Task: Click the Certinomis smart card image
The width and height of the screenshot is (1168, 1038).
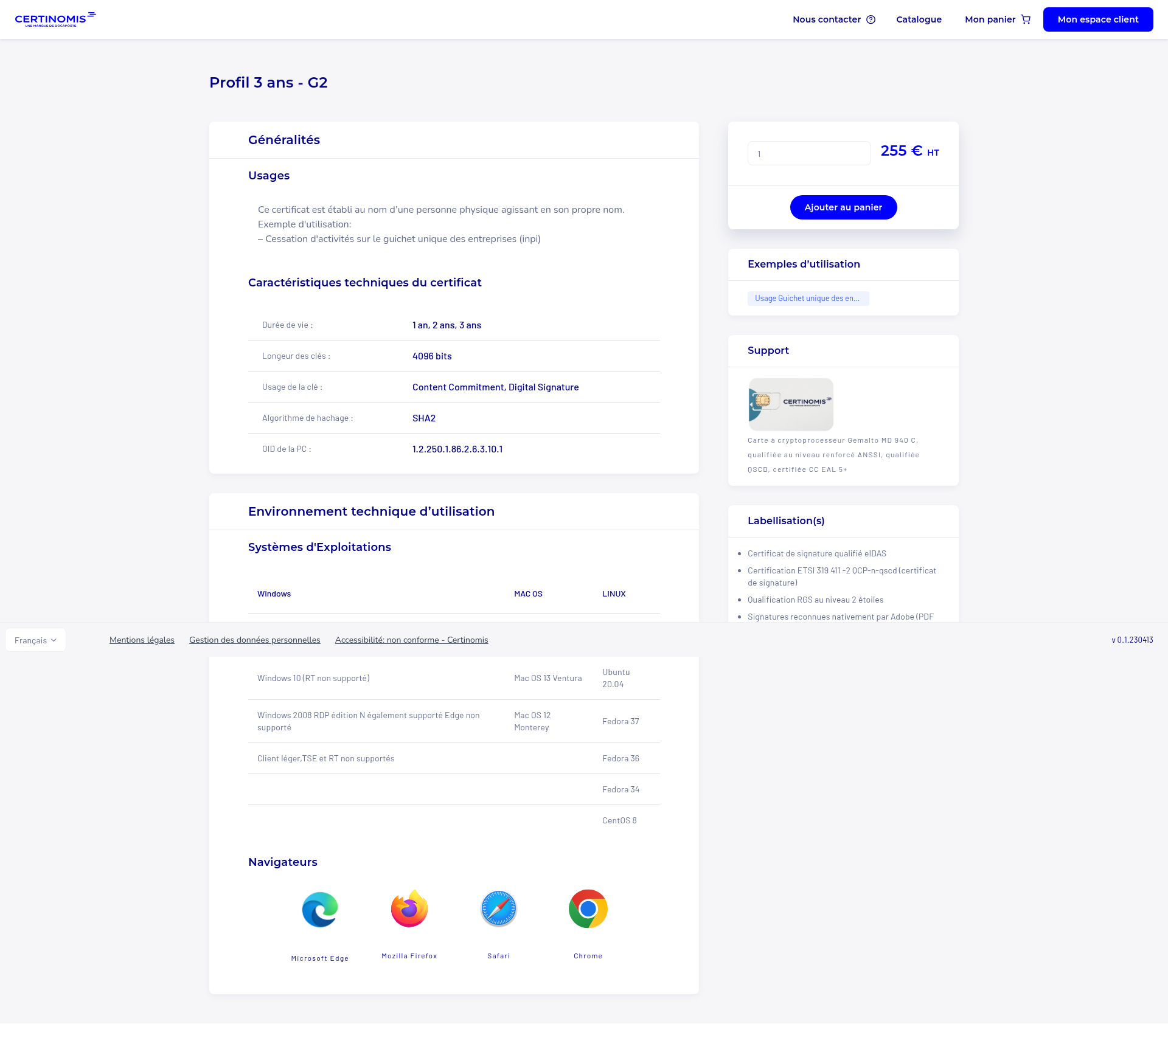Action: point(791,404)
